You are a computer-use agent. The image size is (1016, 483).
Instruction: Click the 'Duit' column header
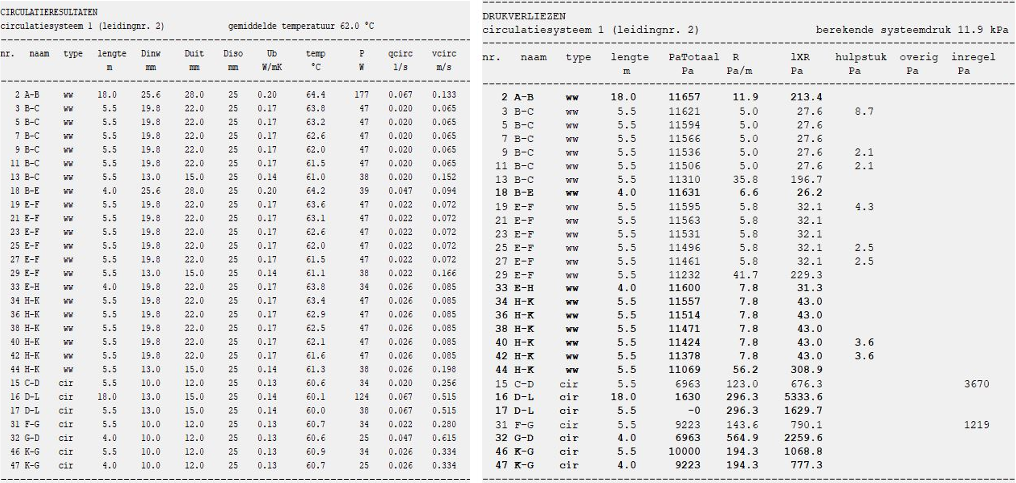[194, 53]
